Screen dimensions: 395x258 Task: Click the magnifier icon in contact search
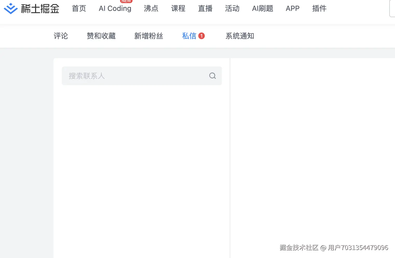212,76
